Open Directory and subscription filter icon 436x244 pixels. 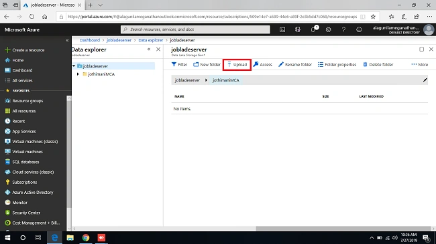pos(298,29)
